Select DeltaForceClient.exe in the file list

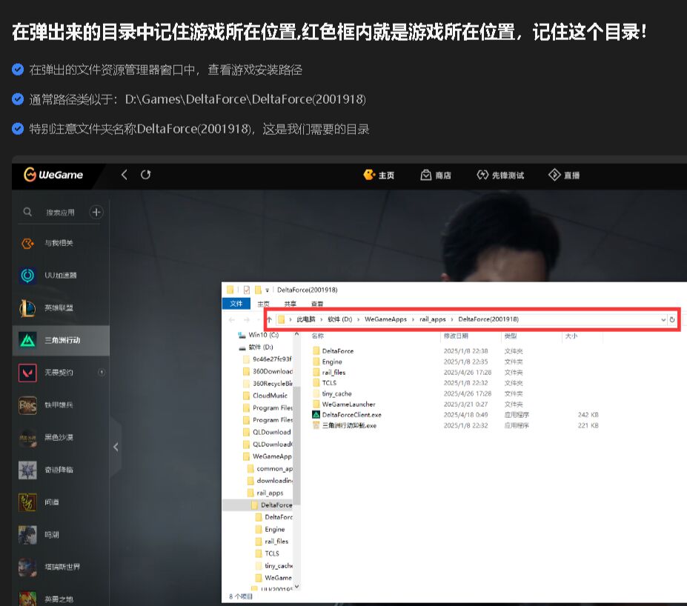coord(347,415)
